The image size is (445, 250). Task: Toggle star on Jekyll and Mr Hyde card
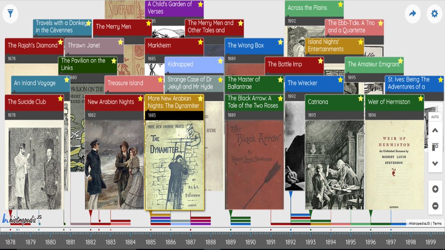click(x=220, y=80)
